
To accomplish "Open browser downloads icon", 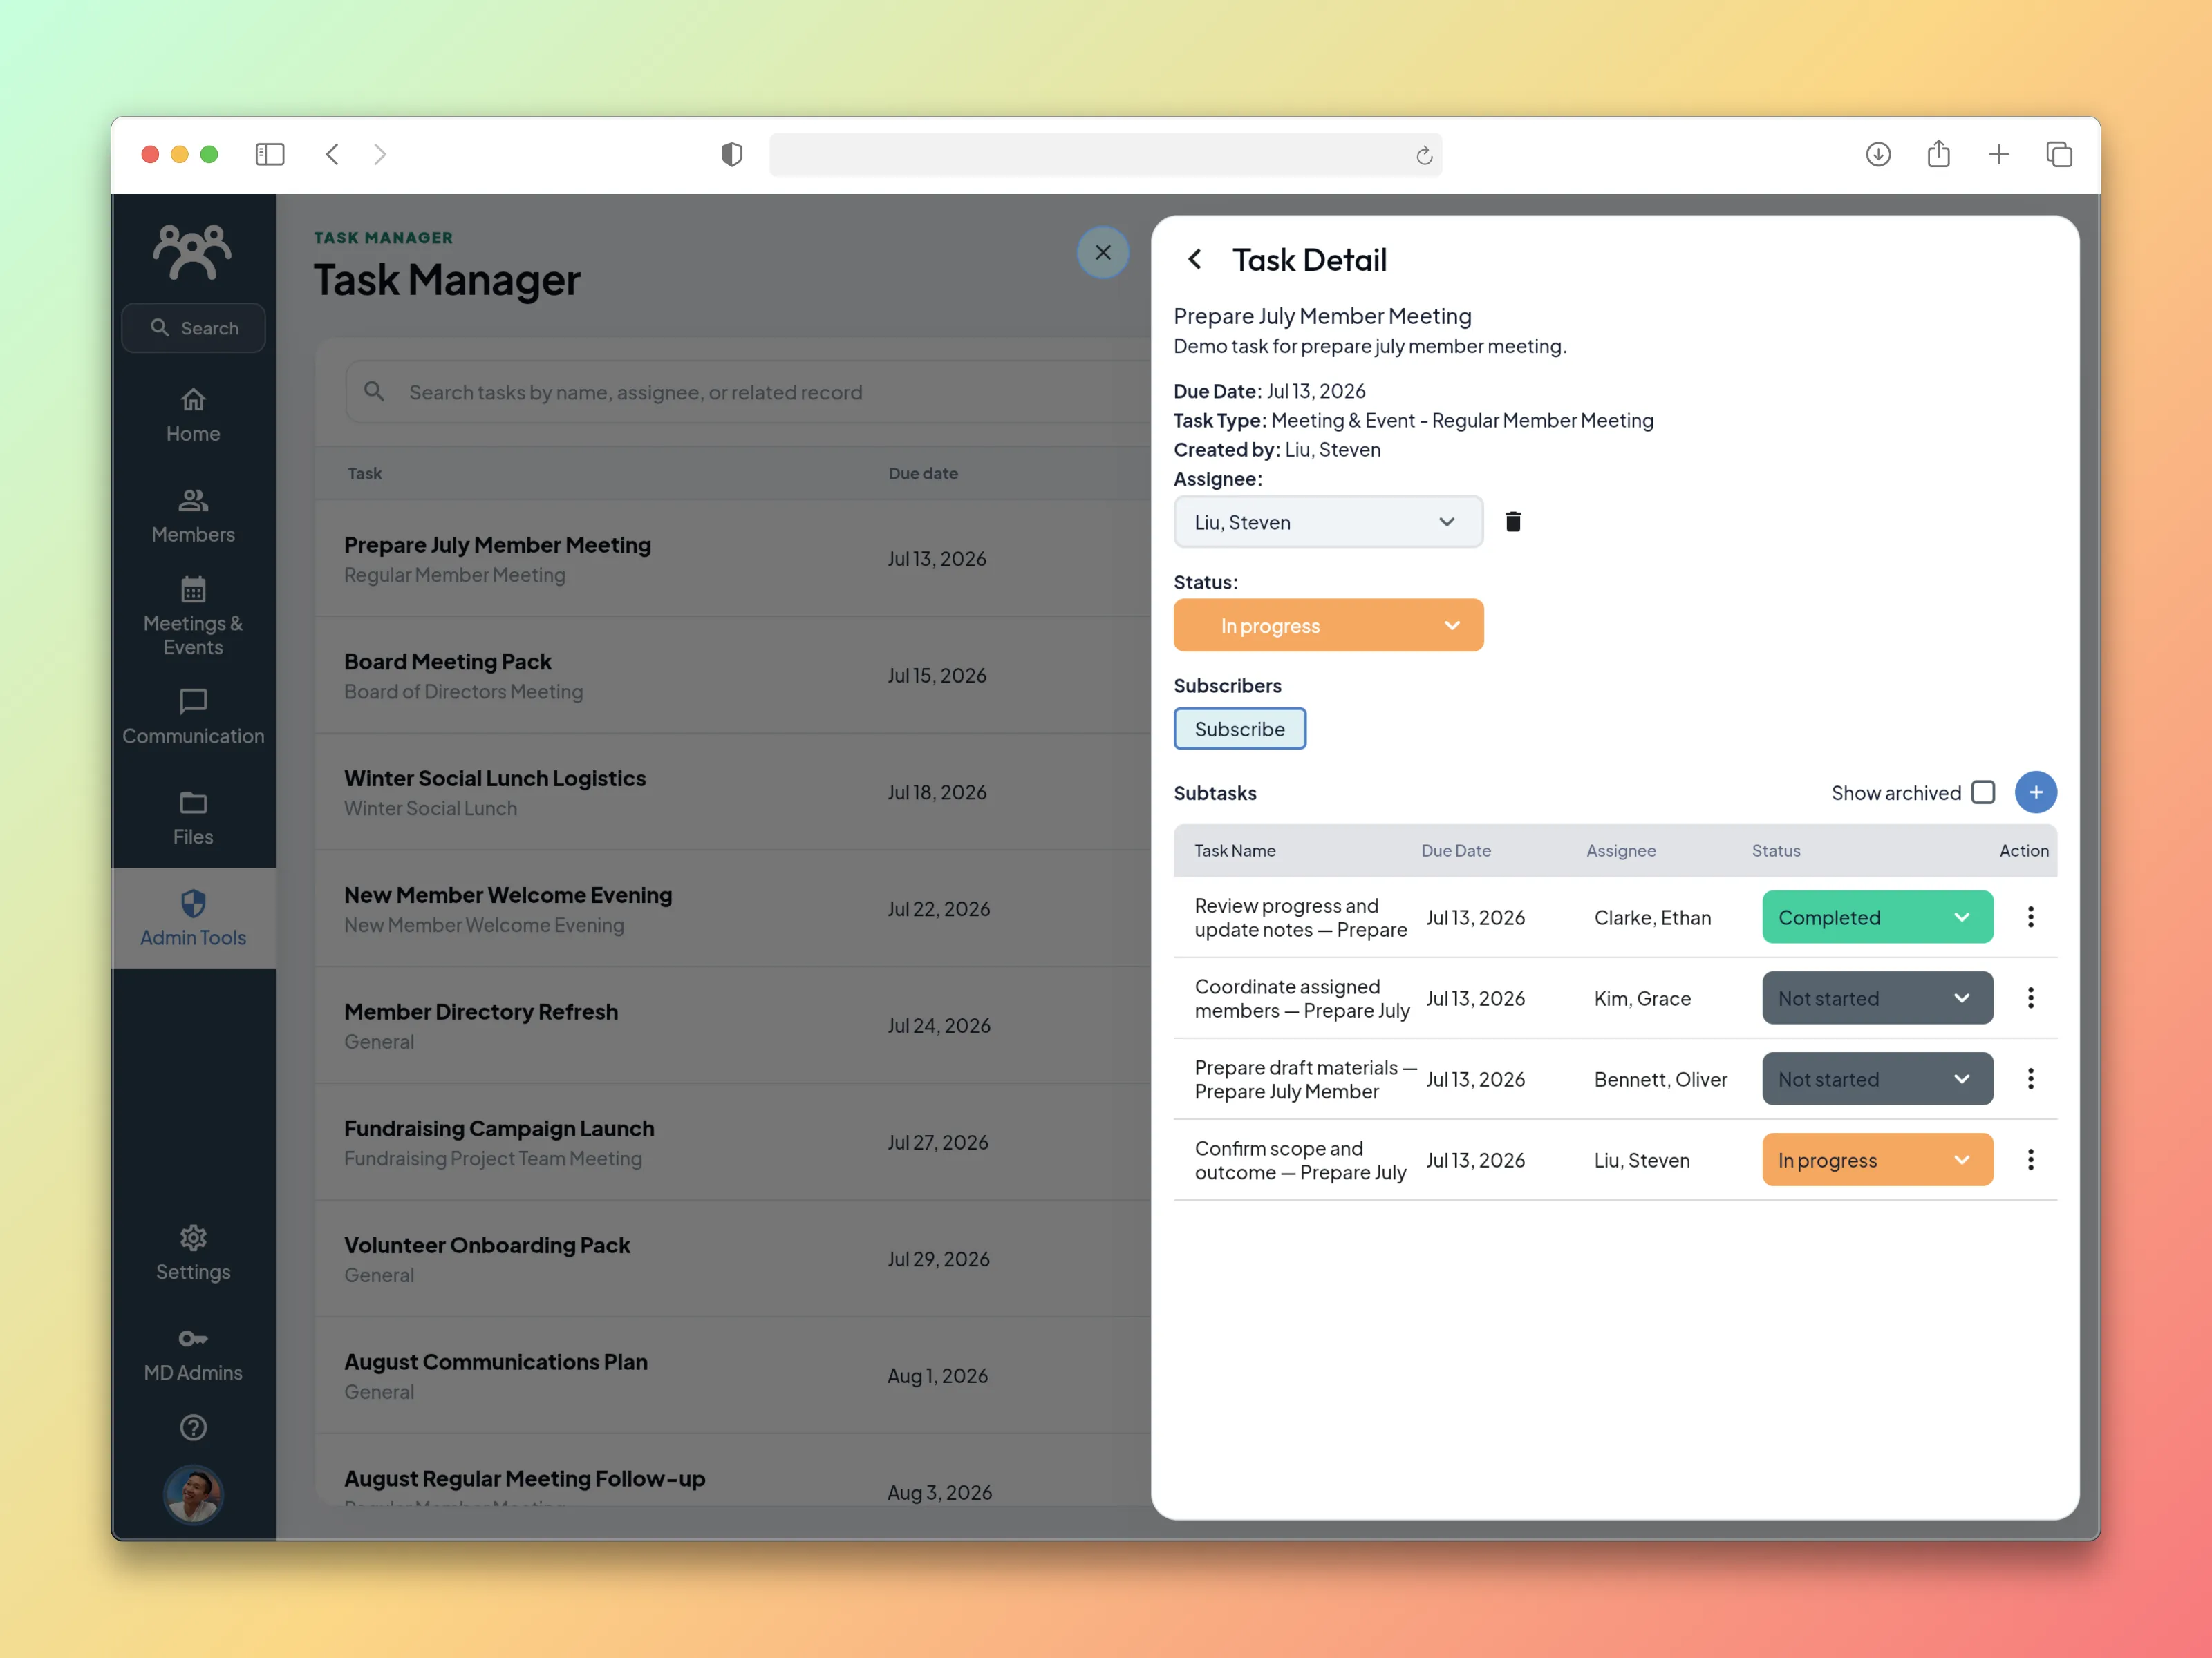I will tap(1878, 154).
